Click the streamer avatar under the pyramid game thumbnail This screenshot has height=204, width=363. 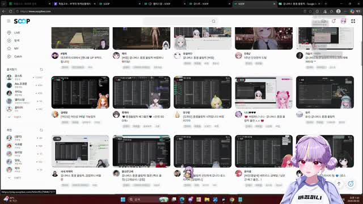[55, 56]
